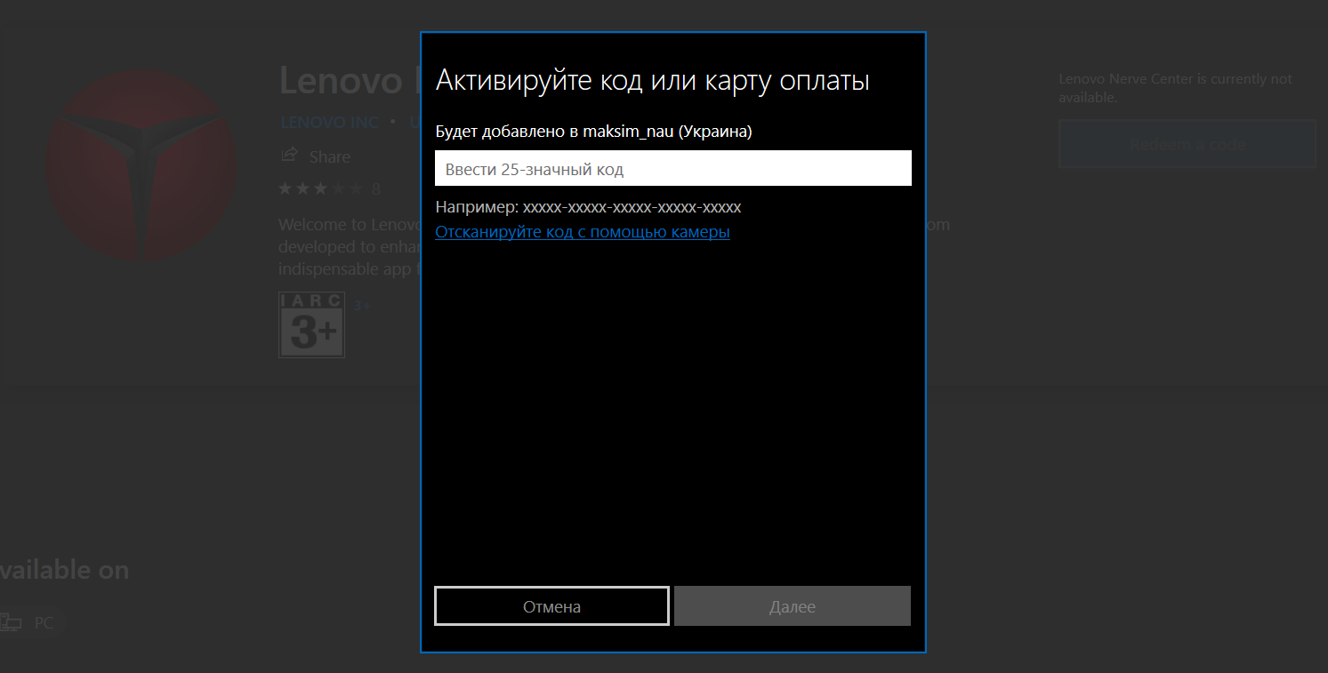Open the 'Отсканируйте код с помощью камеры' link

pos(583,232)
